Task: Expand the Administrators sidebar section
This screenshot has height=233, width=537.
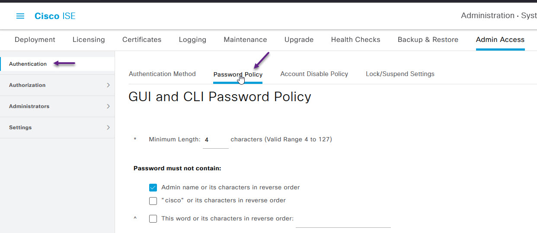Action: tap(58, 106)
